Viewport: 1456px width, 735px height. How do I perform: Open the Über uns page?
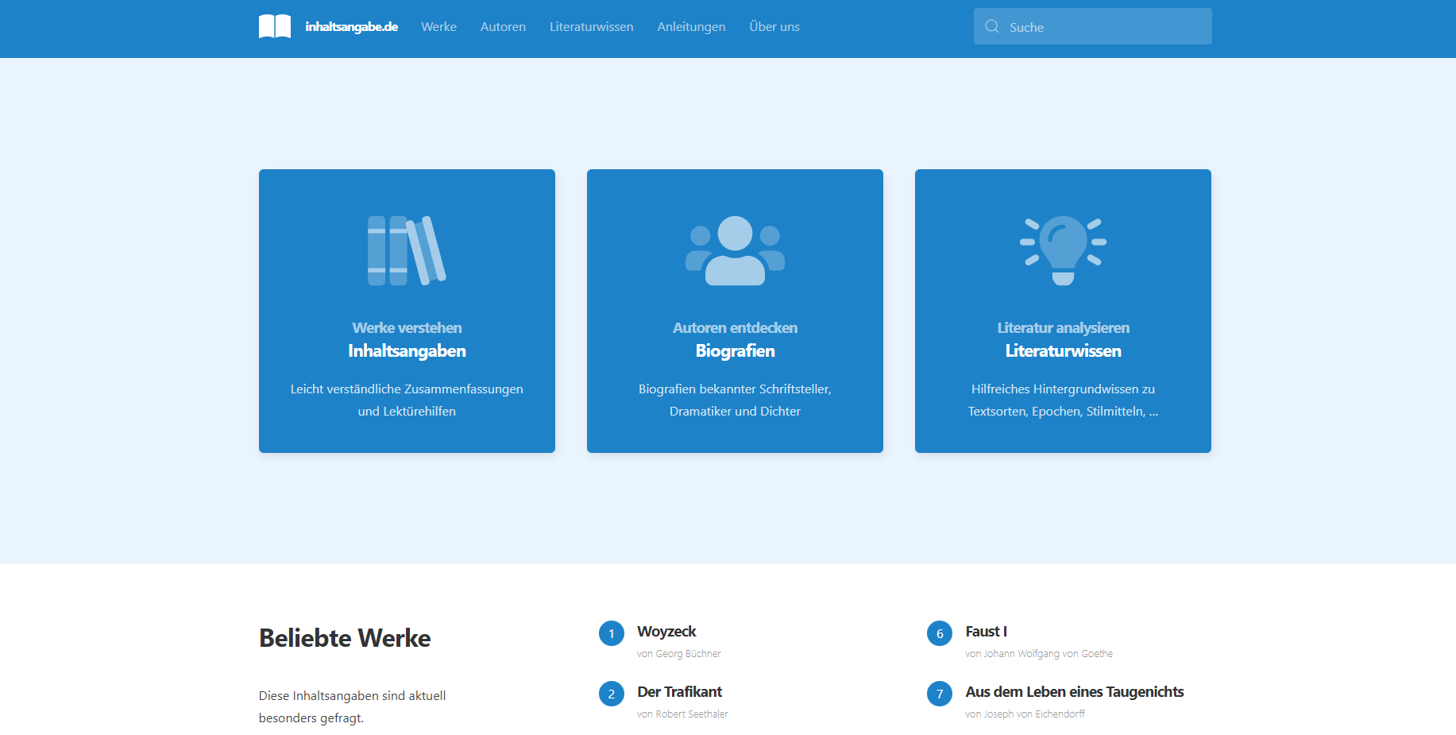[x=774, y=26]
